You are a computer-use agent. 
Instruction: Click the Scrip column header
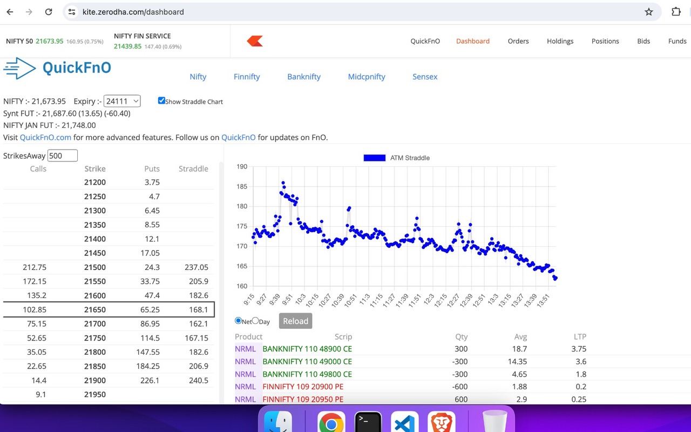(343, 336)
